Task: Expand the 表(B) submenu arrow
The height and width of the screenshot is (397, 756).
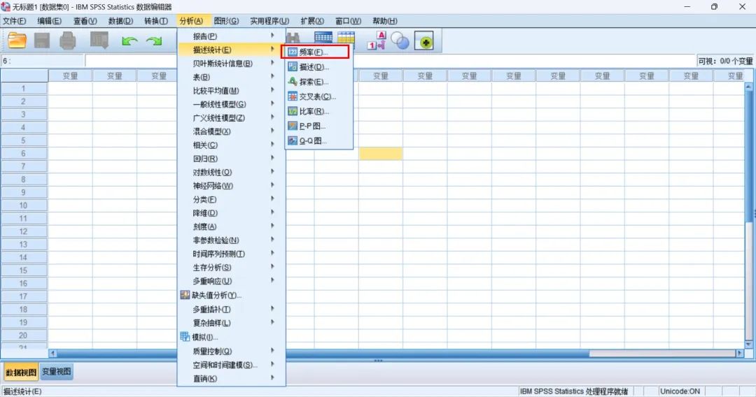Action: [272, 76]
